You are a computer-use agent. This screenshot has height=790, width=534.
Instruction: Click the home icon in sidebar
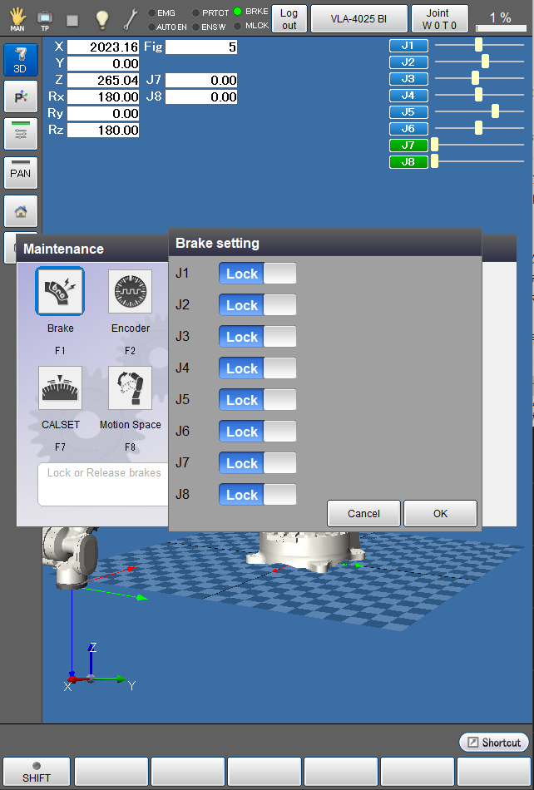point(21,211)
